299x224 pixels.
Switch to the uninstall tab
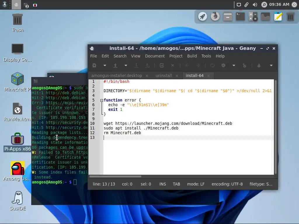click(x=164, y=76)
